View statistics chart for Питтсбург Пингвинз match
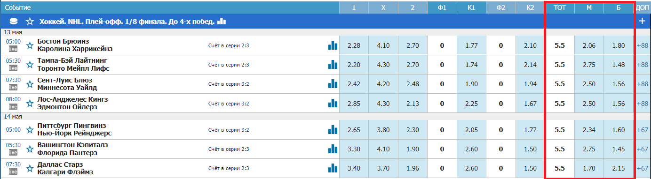The height and width of the screenshot is (179, 651). click(x=333, y=129)
